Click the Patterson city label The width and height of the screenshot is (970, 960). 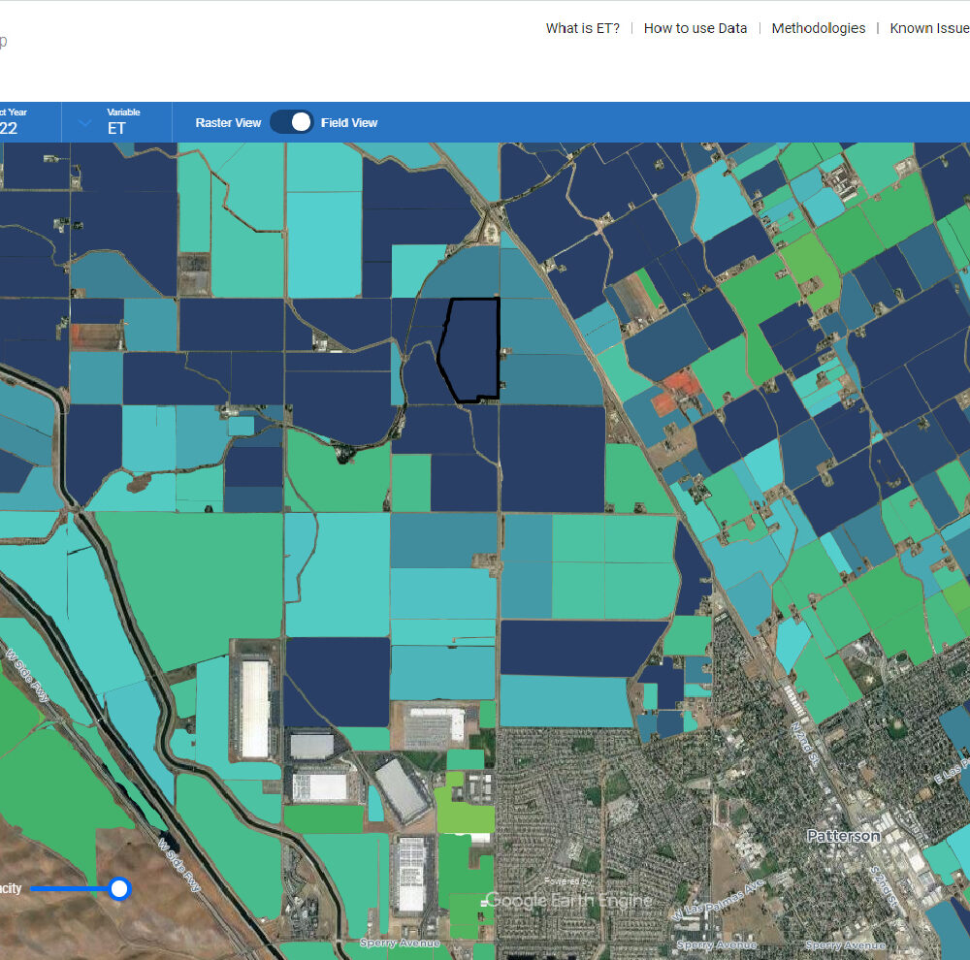(x=843, y=835)
